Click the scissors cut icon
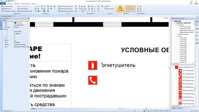This screenshot has width=199, height=112. pos(138,9)
